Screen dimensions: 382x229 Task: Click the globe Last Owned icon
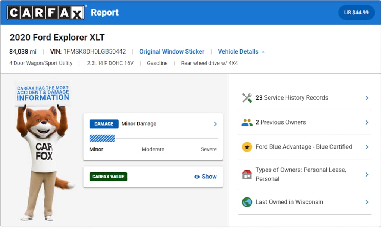pos(247,202)
